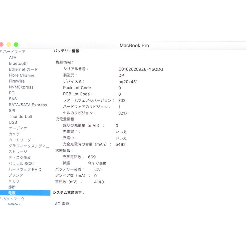Click the green zoom window button
Viewport: 246px width, 246px height.
[x=16, y=45]
